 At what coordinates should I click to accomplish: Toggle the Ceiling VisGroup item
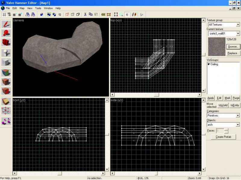(214, 64)
